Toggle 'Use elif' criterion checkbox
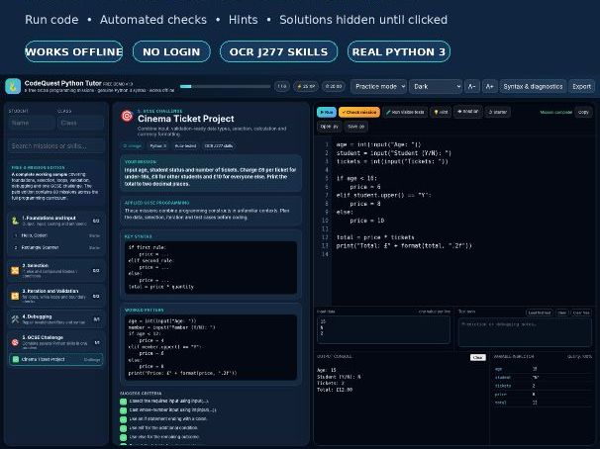This screenshot has width=600, height=449. (123, 428)
